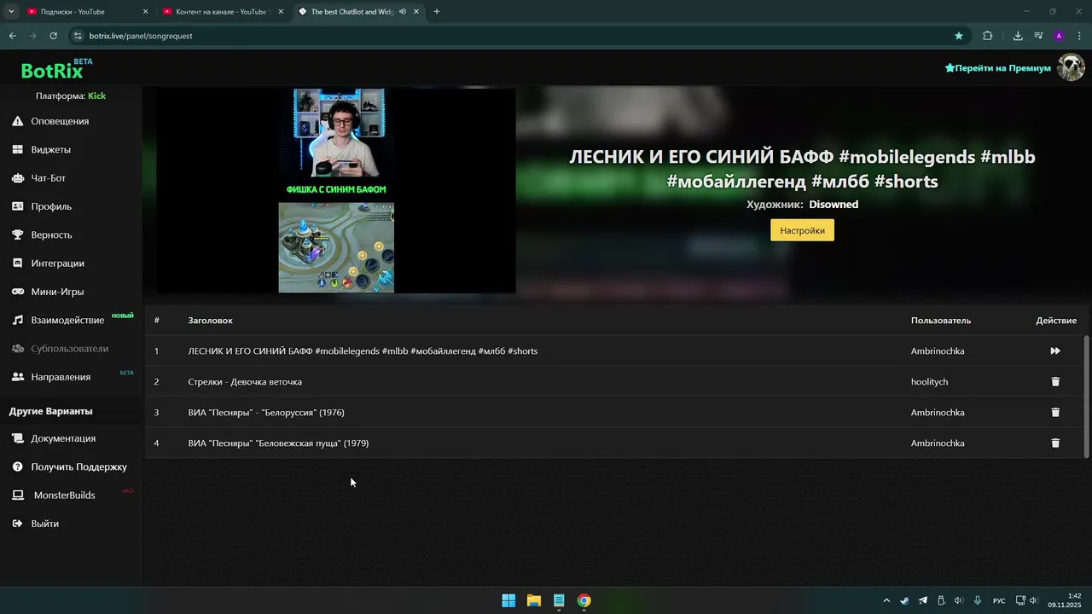Click the Выйти logout icon
The image size is (1092, 614).
pos(17,524)
